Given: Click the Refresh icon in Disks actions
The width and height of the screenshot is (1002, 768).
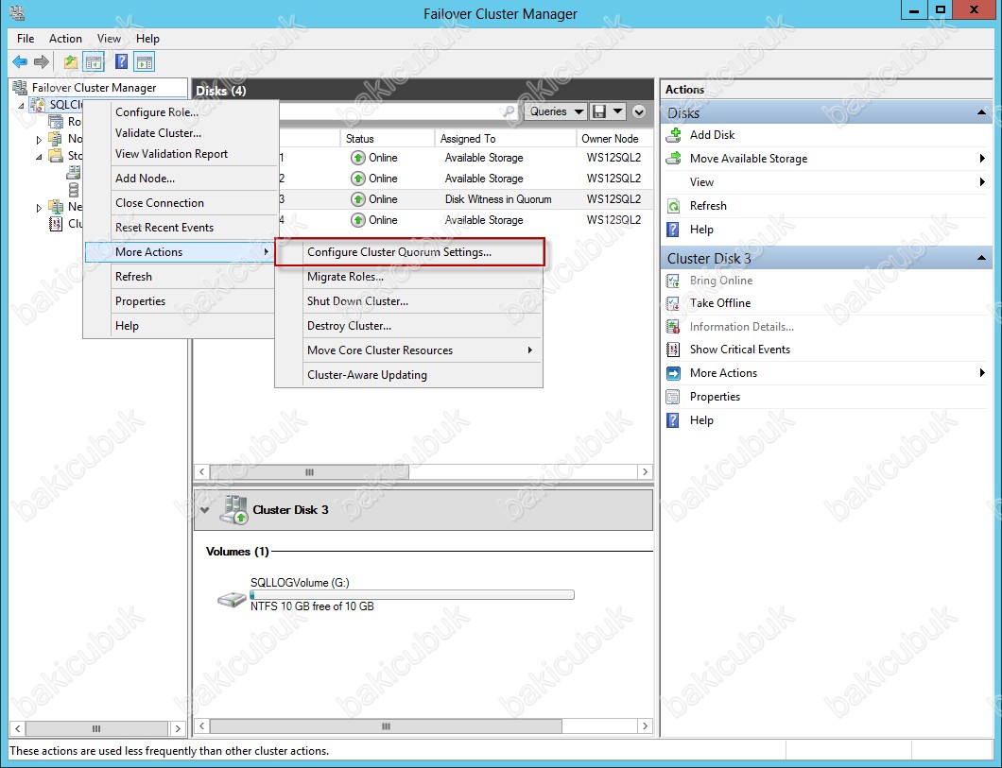Looking at the screenshot, I should 673,206.
